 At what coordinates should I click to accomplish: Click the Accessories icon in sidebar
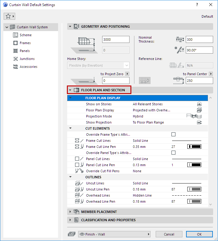pos(15,67)
